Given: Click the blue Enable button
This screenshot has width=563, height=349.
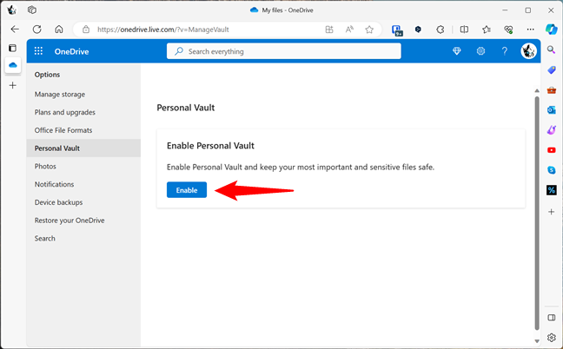Looking at the screenshot, I should click(187, 190).
